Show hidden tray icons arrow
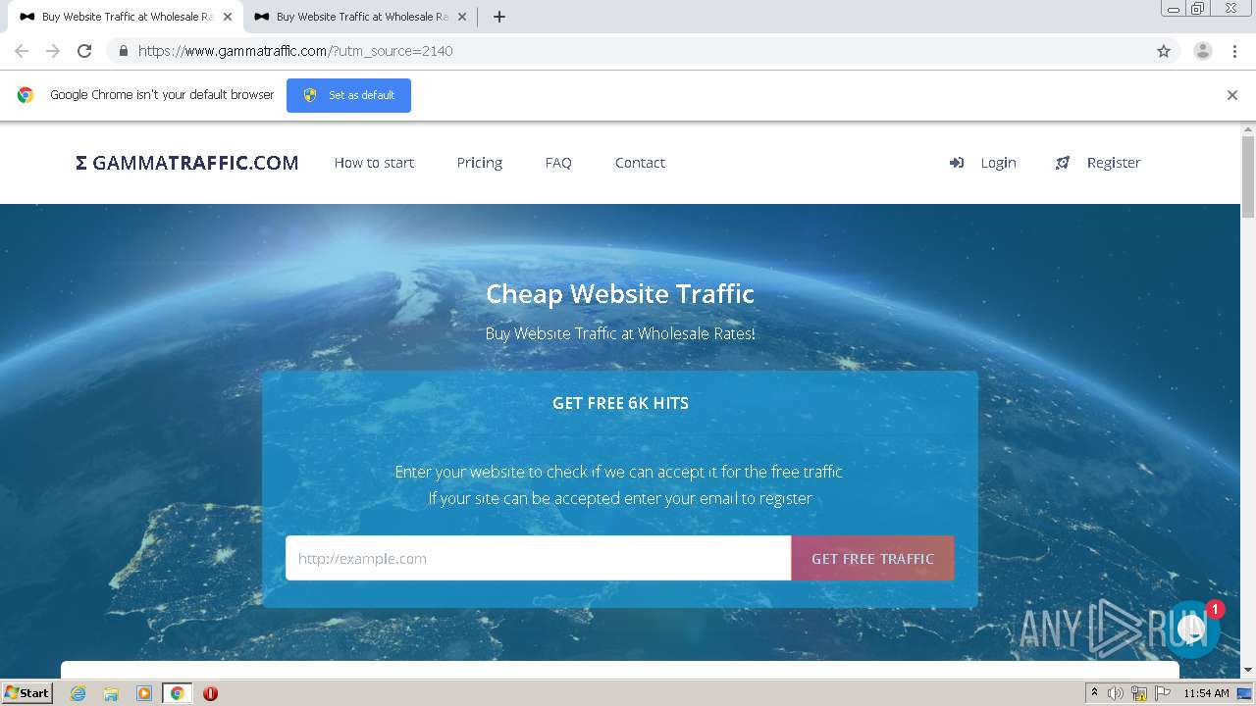This screenshot has width=1256, height=706. [1094, 693]
